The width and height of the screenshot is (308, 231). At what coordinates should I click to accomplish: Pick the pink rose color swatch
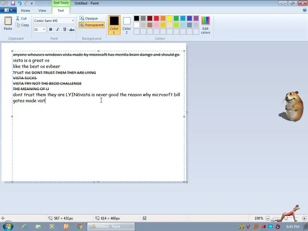point(156,25)
